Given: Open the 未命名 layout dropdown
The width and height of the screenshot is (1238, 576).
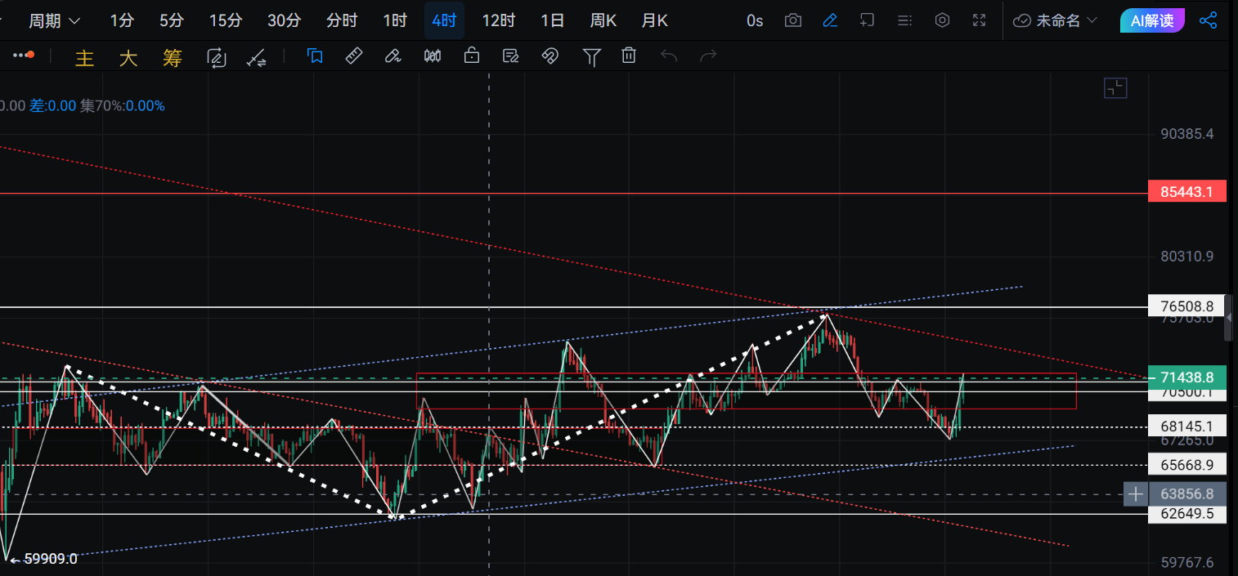Looking at the screenshot, I should pyautogui.click(x=1056, y=20).
